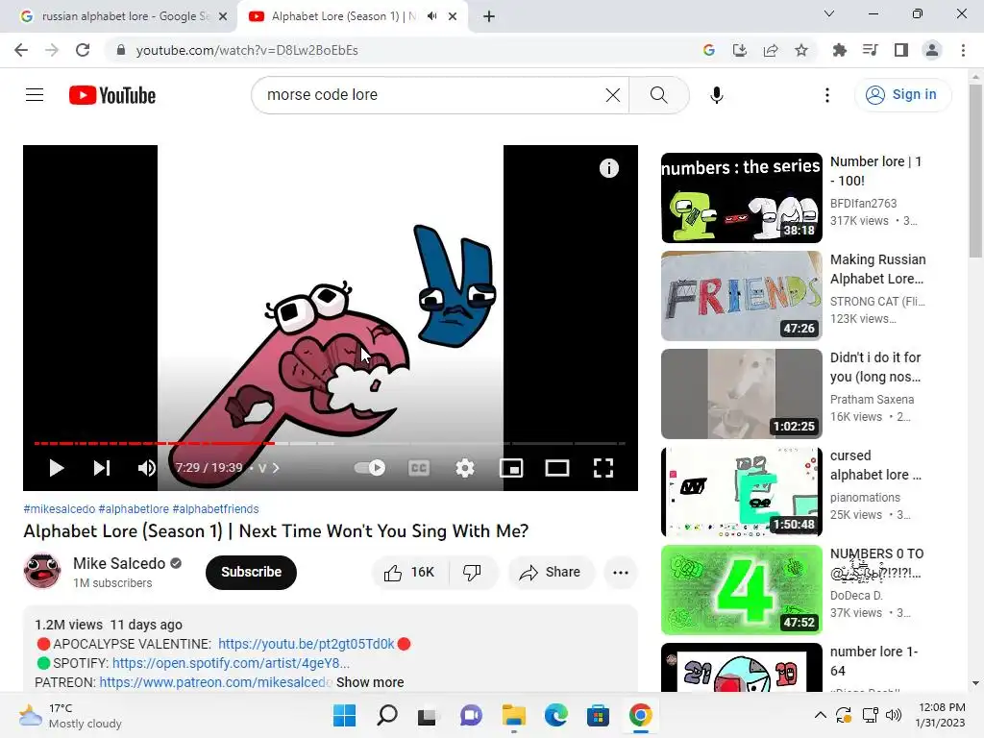Enable theater mode view
This screenshot has width=984, height=738.
[x=557, y=468]
